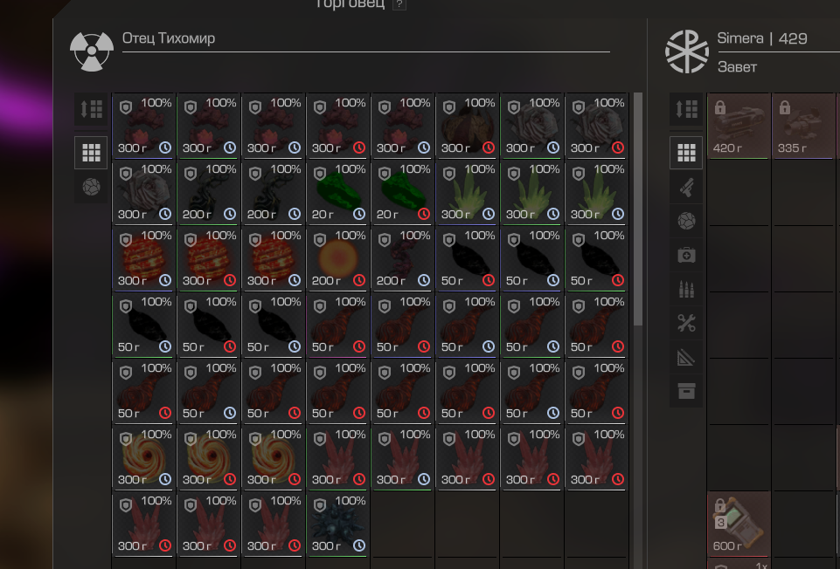Open the medkit filter in player inventory

coord(685,255)
